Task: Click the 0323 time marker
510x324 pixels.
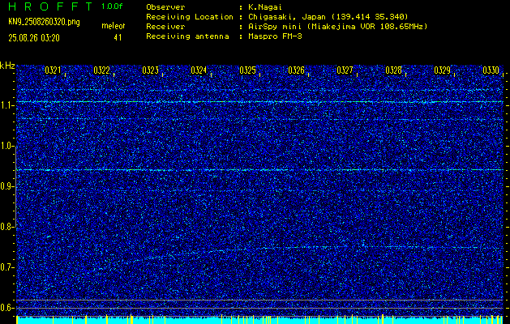Action: click(x=150, y=70)
